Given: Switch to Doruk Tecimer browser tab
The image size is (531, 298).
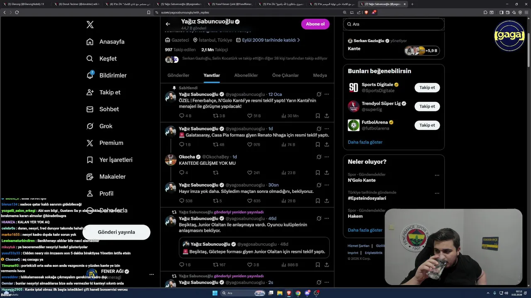Looking at the screenshot, I should 77,4.
